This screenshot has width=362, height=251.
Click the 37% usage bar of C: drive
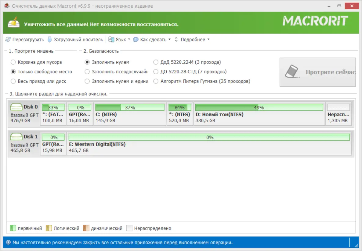[x=130, y=107]
